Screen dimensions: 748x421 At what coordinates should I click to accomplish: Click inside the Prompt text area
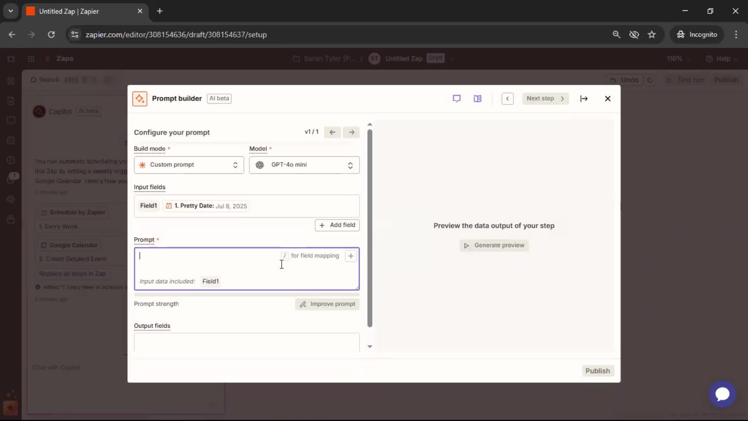click(247, 269)
